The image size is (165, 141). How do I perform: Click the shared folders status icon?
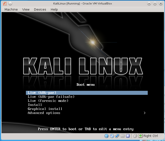tap(123, 136)
